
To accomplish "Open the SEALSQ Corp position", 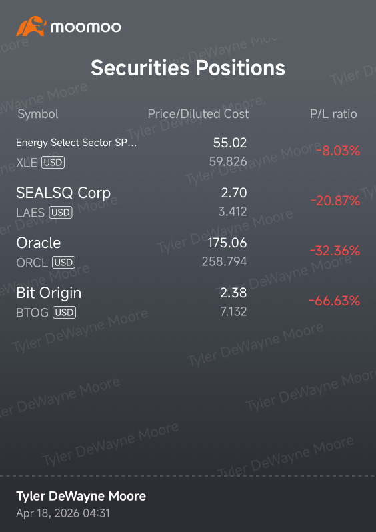I will click(x=188, y=202).
